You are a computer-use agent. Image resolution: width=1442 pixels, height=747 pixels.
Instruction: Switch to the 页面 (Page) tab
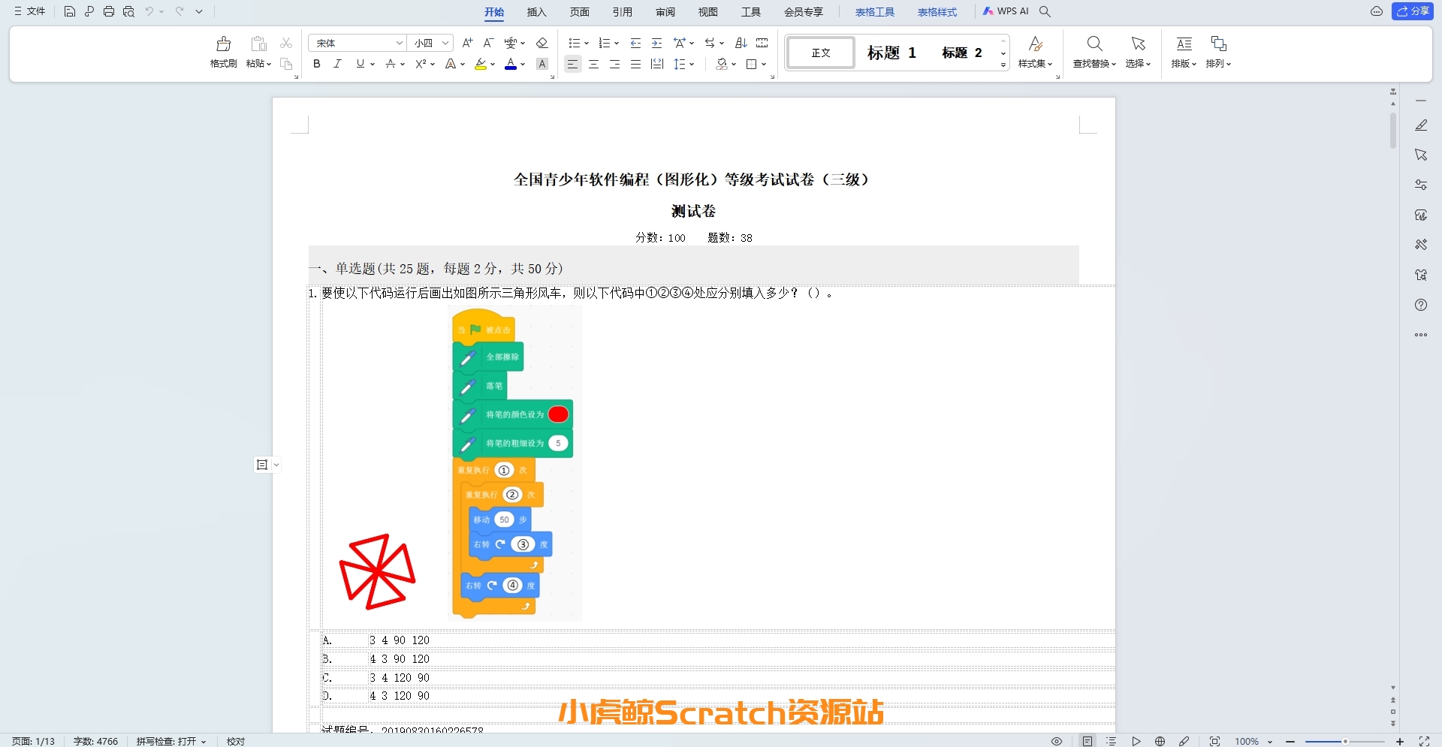[580, 12]
